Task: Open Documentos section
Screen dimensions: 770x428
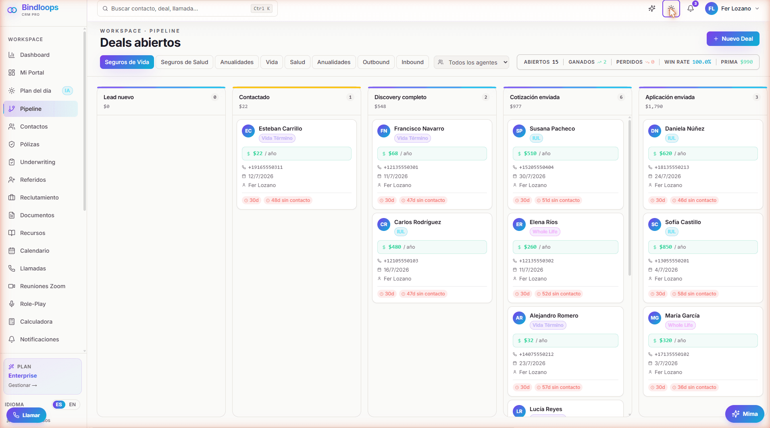Action: (x=40, y=215)
